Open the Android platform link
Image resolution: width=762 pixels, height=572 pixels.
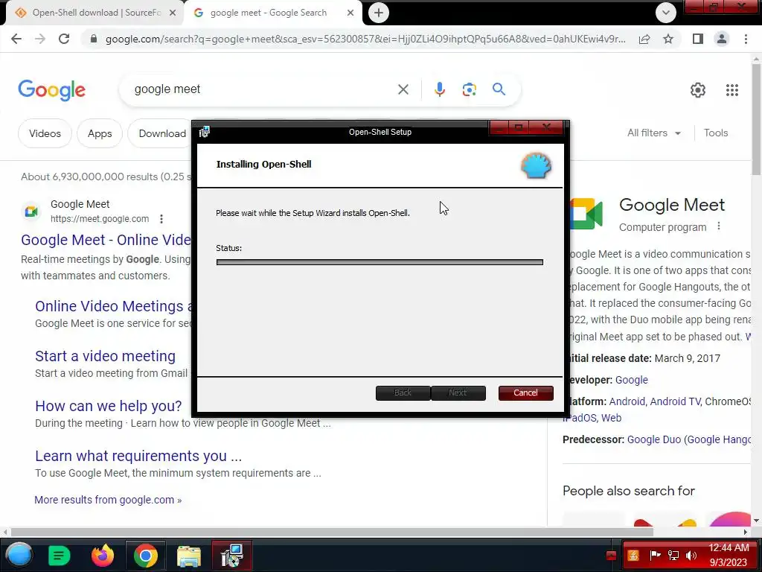tap(627, 401)
